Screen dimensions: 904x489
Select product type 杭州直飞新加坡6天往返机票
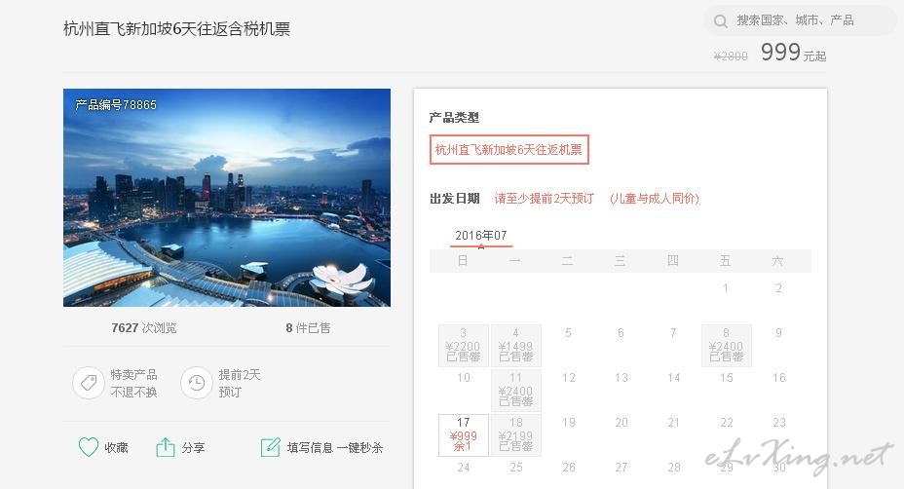(x=509, y=150)
